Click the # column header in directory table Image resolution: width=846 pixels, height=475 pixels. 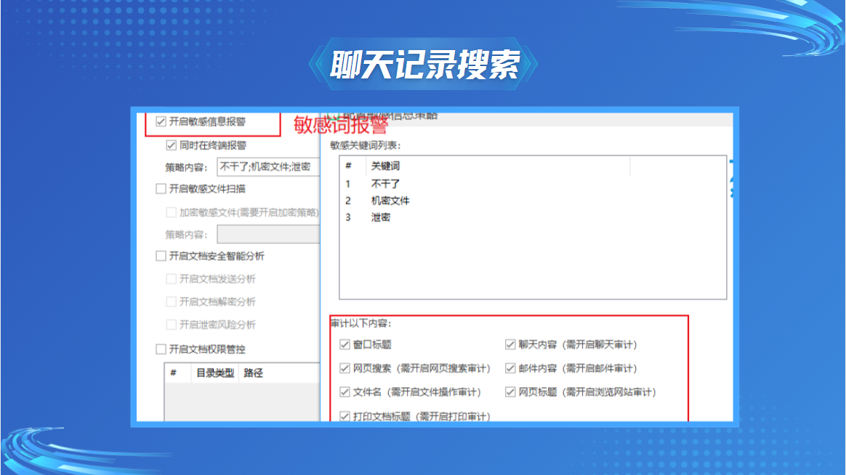coord(178,373)
